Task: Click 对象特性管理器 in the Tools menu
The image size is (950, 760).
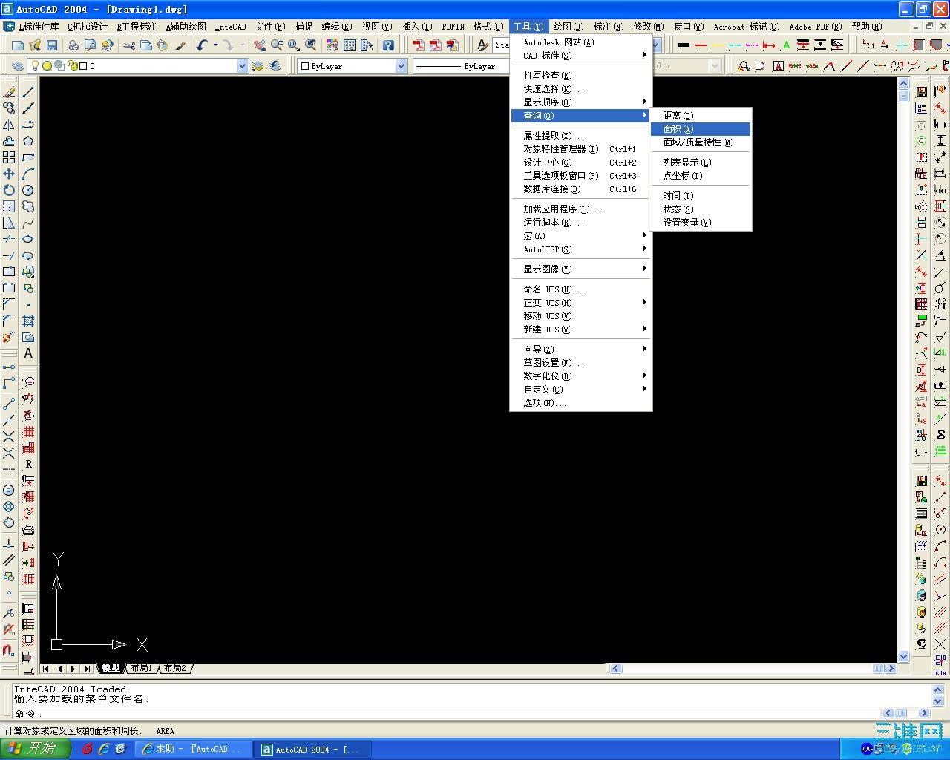Action: coord(581,149)
